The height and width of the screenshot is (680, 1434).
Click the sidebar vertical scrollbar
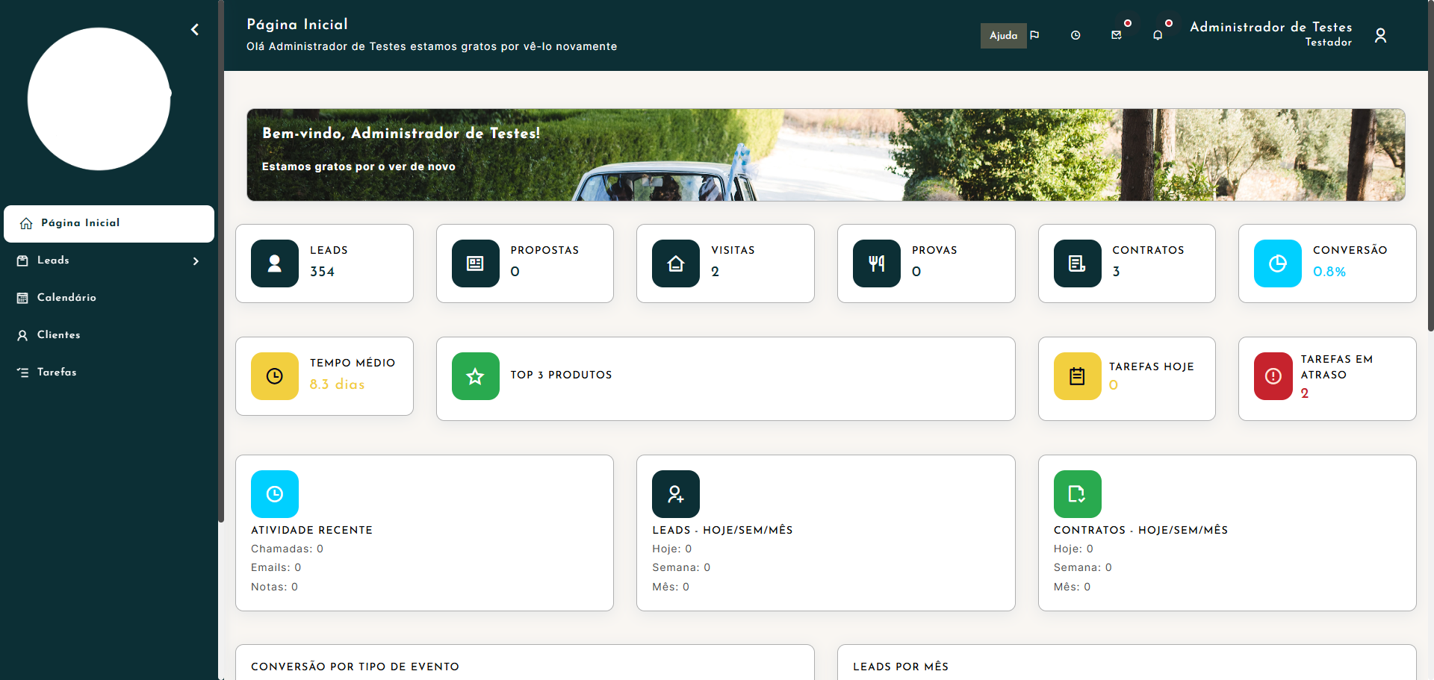(x=220, y=261)
